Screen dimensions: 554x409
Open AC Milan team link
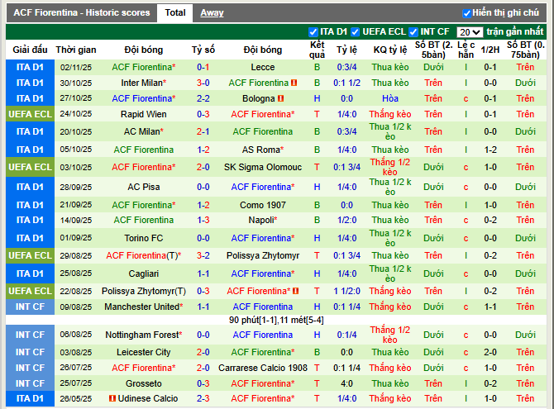click(x=141, y=131)
